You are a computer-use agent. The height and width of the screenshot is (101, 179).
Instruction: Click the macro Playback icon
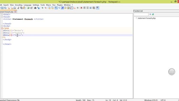pos(88,8)
